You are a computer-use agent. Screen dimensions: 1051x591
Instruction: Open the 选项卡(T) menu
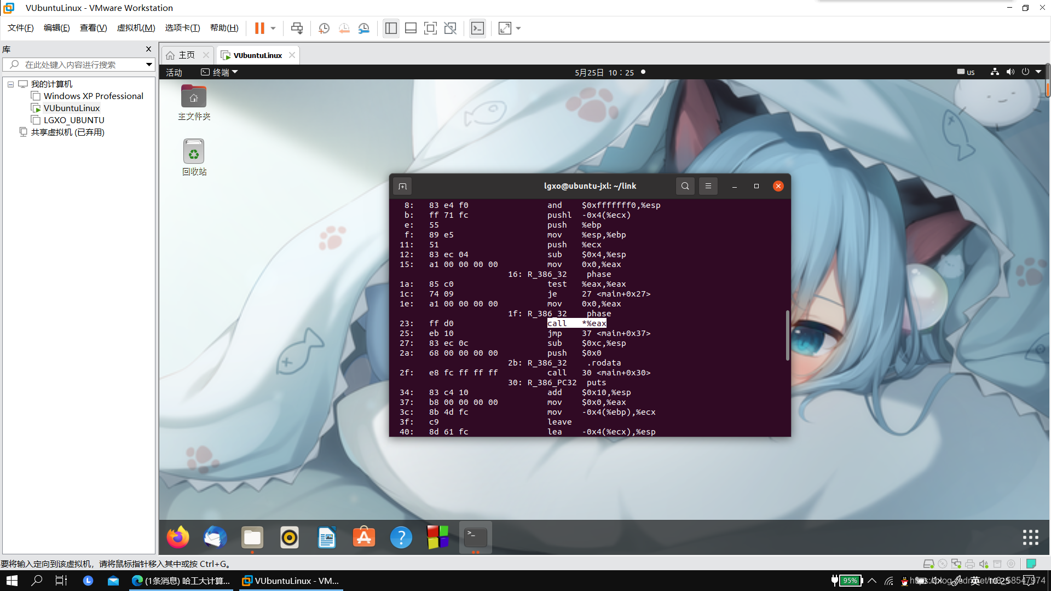click(183, 28)
